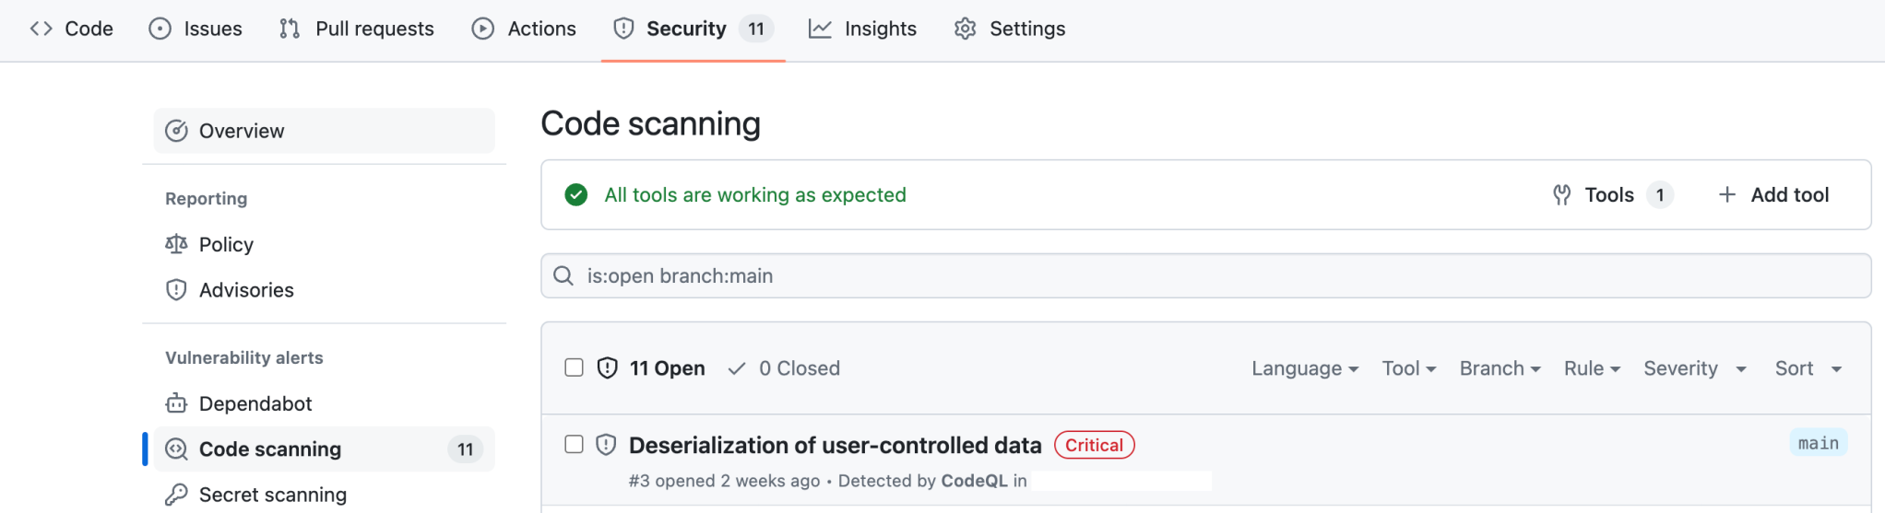The image size is (1885, 513).
Task: Click the Insights graph icon
Action: [820, 29]
